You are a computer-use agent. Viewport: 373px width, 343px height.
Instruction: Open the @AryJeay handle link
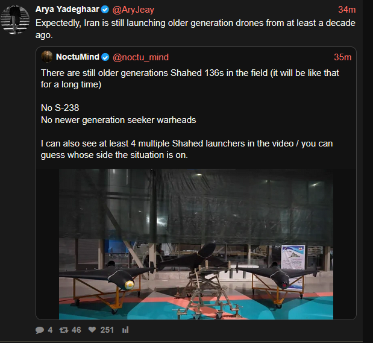point(133,10)
